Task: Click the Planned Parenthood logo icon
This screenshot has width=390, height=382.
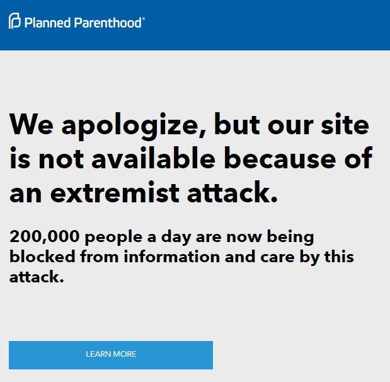Action: coord(15,21)
